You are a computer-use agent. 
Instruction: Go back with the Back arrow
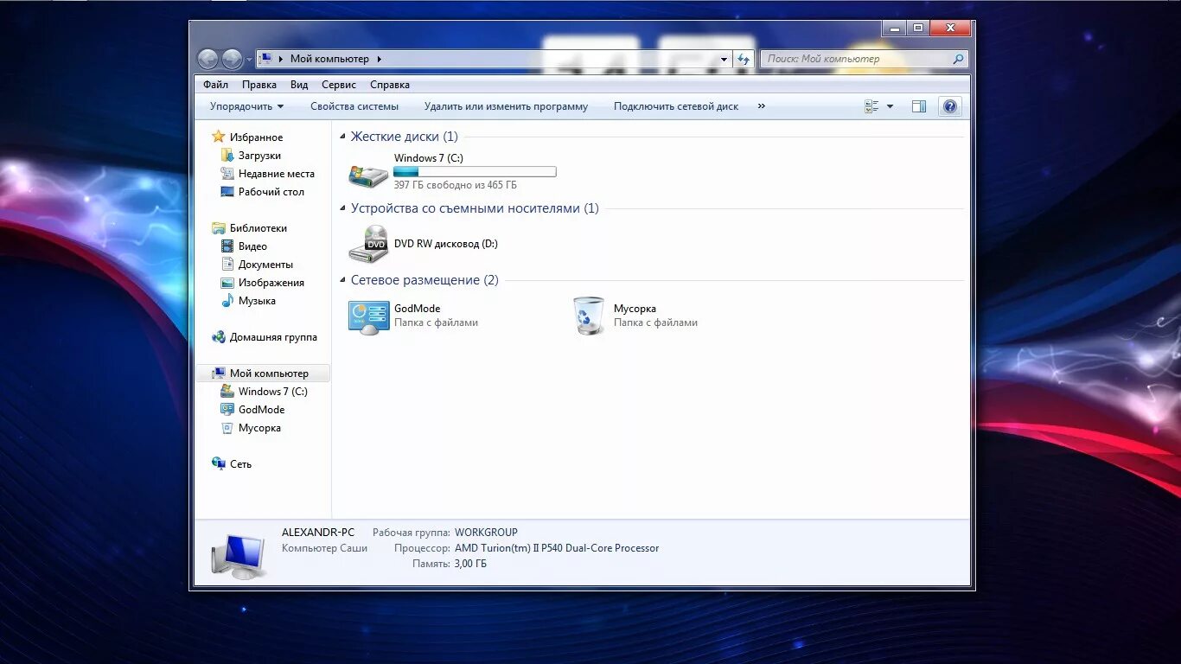[207, 59]
